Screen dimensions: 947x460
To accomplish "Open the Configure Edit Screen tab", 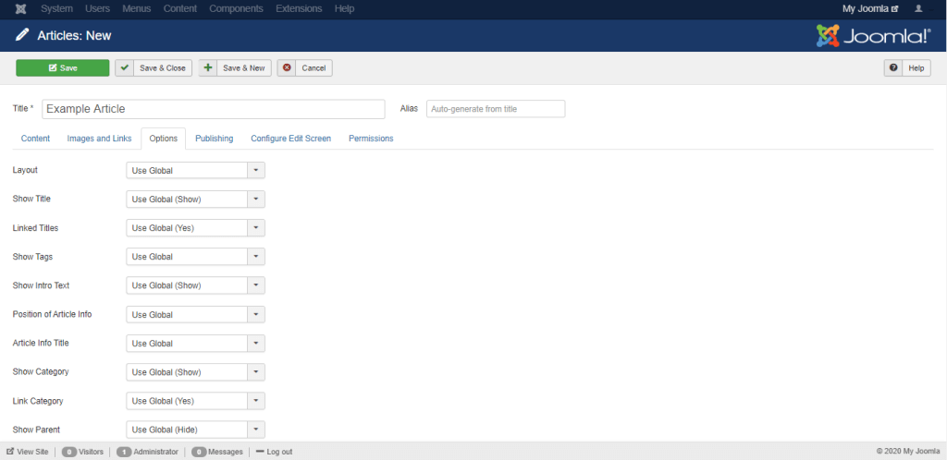I will pyautogui.click(x=291, y=139).
